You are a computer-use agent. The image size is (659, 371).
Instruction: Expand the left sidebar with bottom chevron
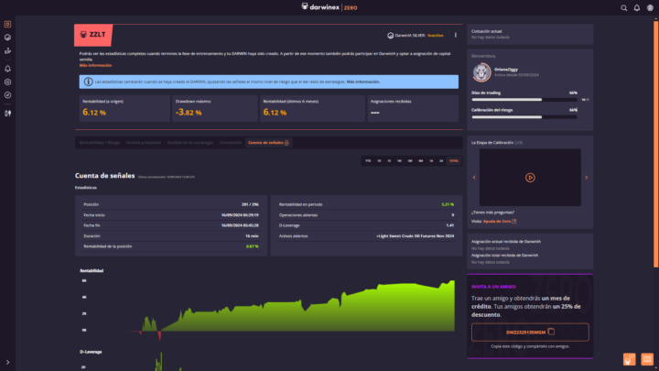[x=7, y=362]
